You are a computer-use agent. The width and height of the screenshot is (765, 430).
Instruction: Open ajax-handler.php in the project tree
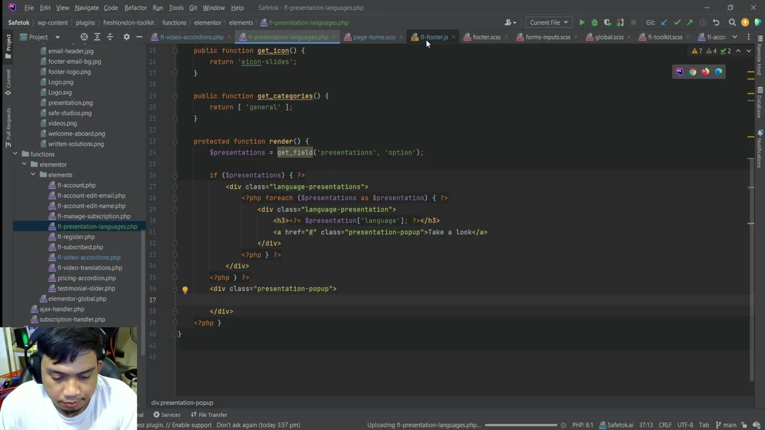pyautogui.click(x=62, y=309)
